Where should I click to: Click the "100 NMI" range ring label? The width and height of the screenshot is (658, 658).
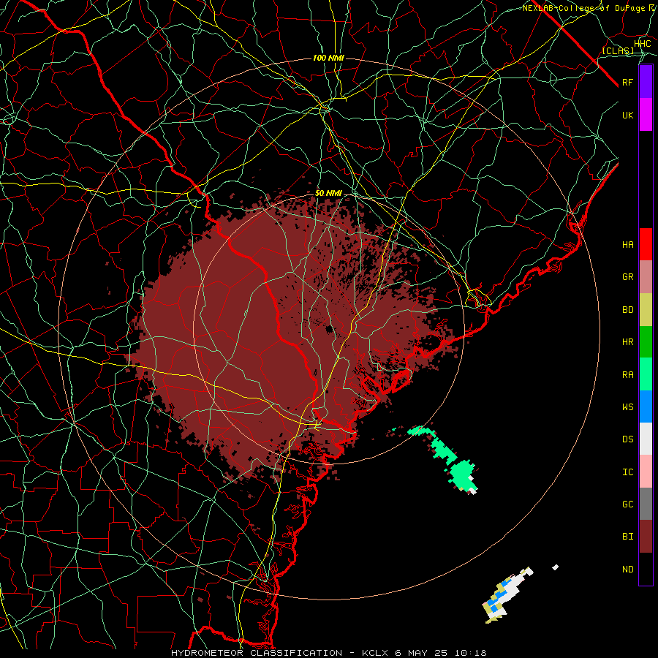coord(328,58)
